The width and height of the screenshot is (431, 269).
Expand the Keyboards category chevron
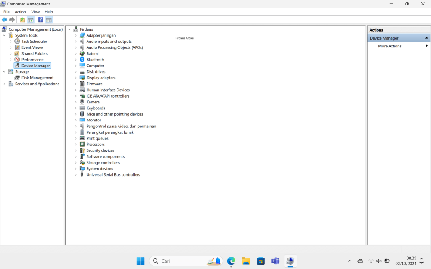[x=76, y=108]
